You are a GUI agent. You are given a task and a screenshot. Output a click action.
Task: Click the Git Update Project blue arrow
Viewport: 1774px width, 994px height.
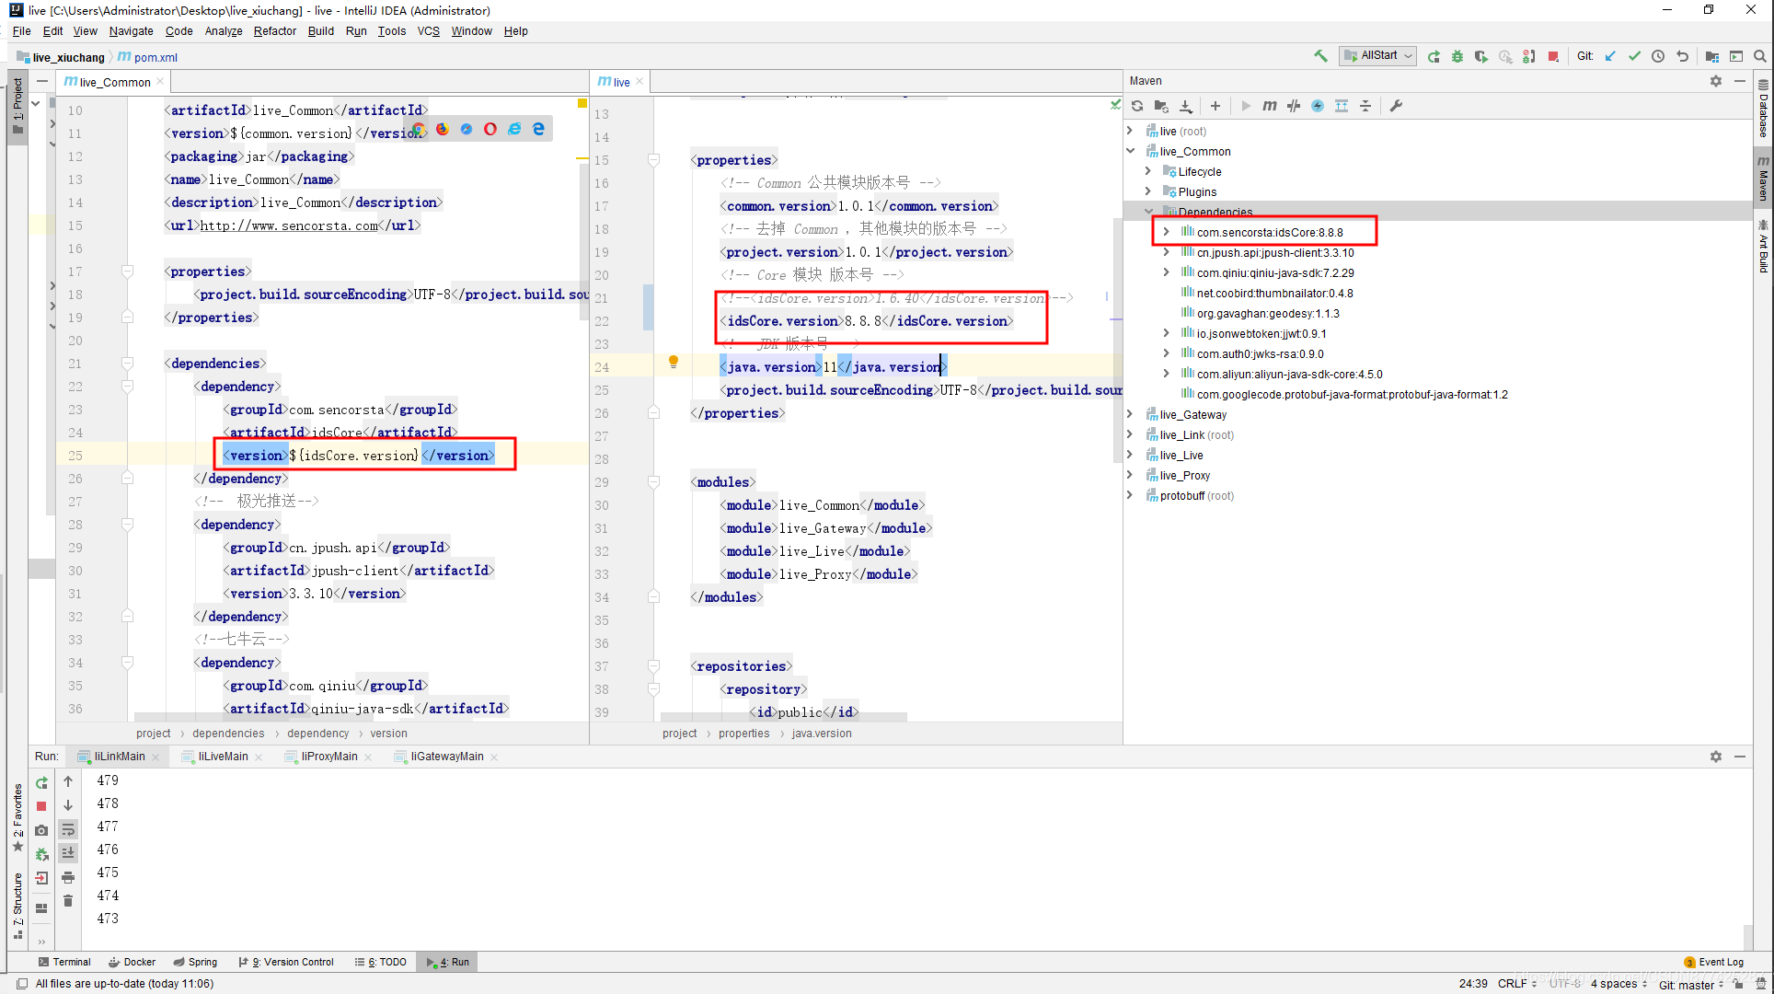pyautogui.click(x=1610, y=56)
